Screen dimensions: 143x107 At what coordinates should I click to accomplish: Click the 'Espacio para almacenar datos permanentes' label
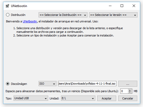pyautogui.click(x=62, y=91)
